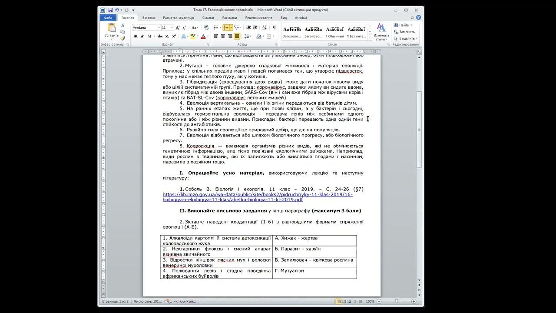This screenshot has width=556, height=313.
Task: Sort the selected text alphabetically
Action: point(265,27)
